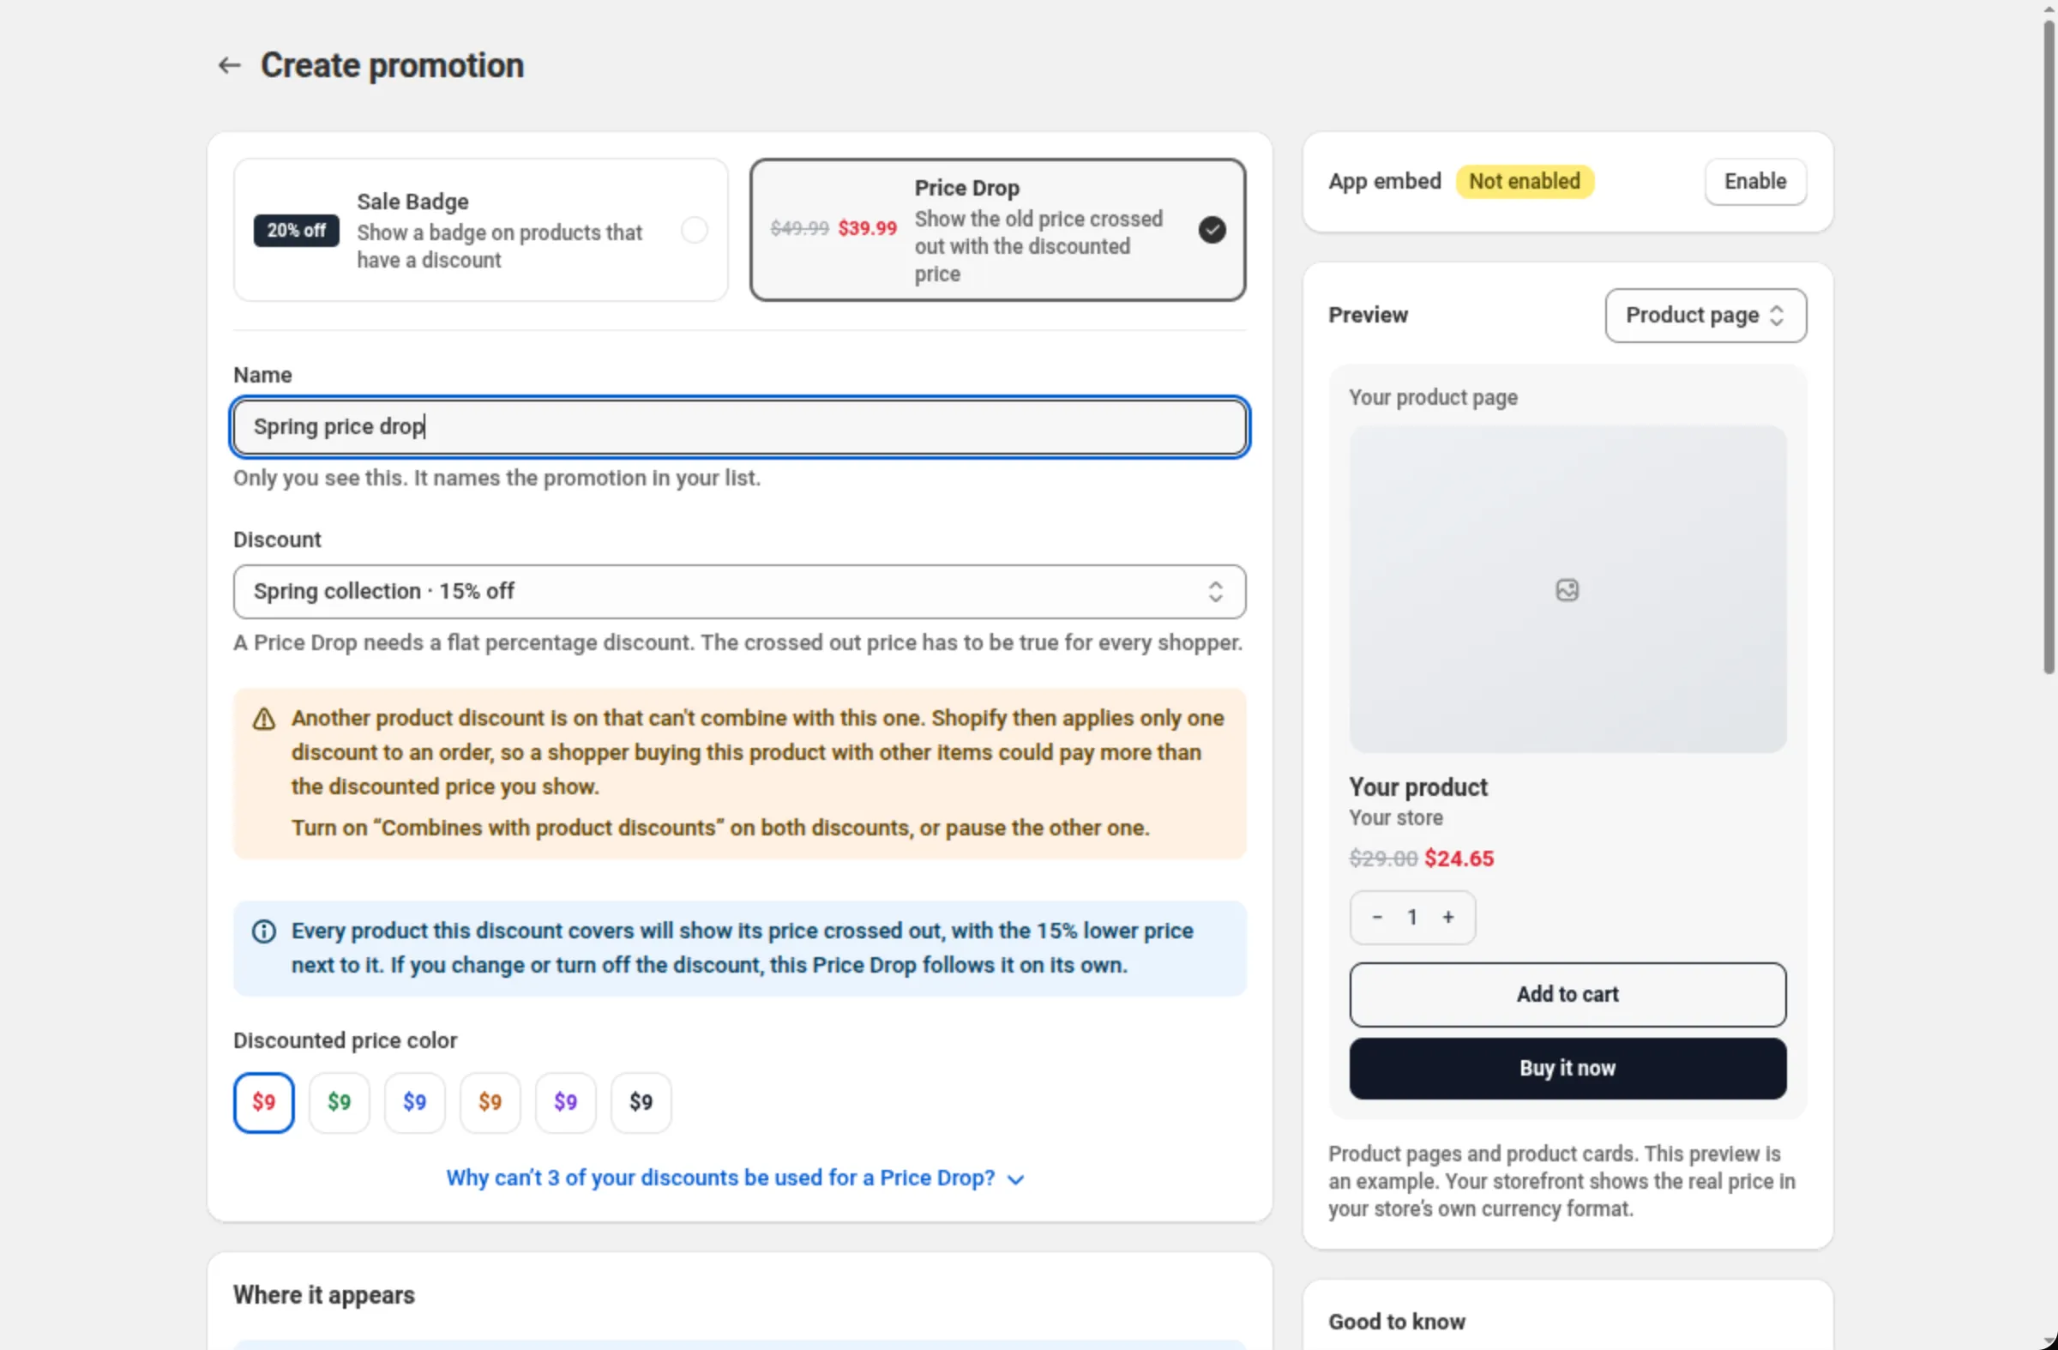Choose the black discounted price color
Screen dimensions: 2058x1350
coord(641,1103)
